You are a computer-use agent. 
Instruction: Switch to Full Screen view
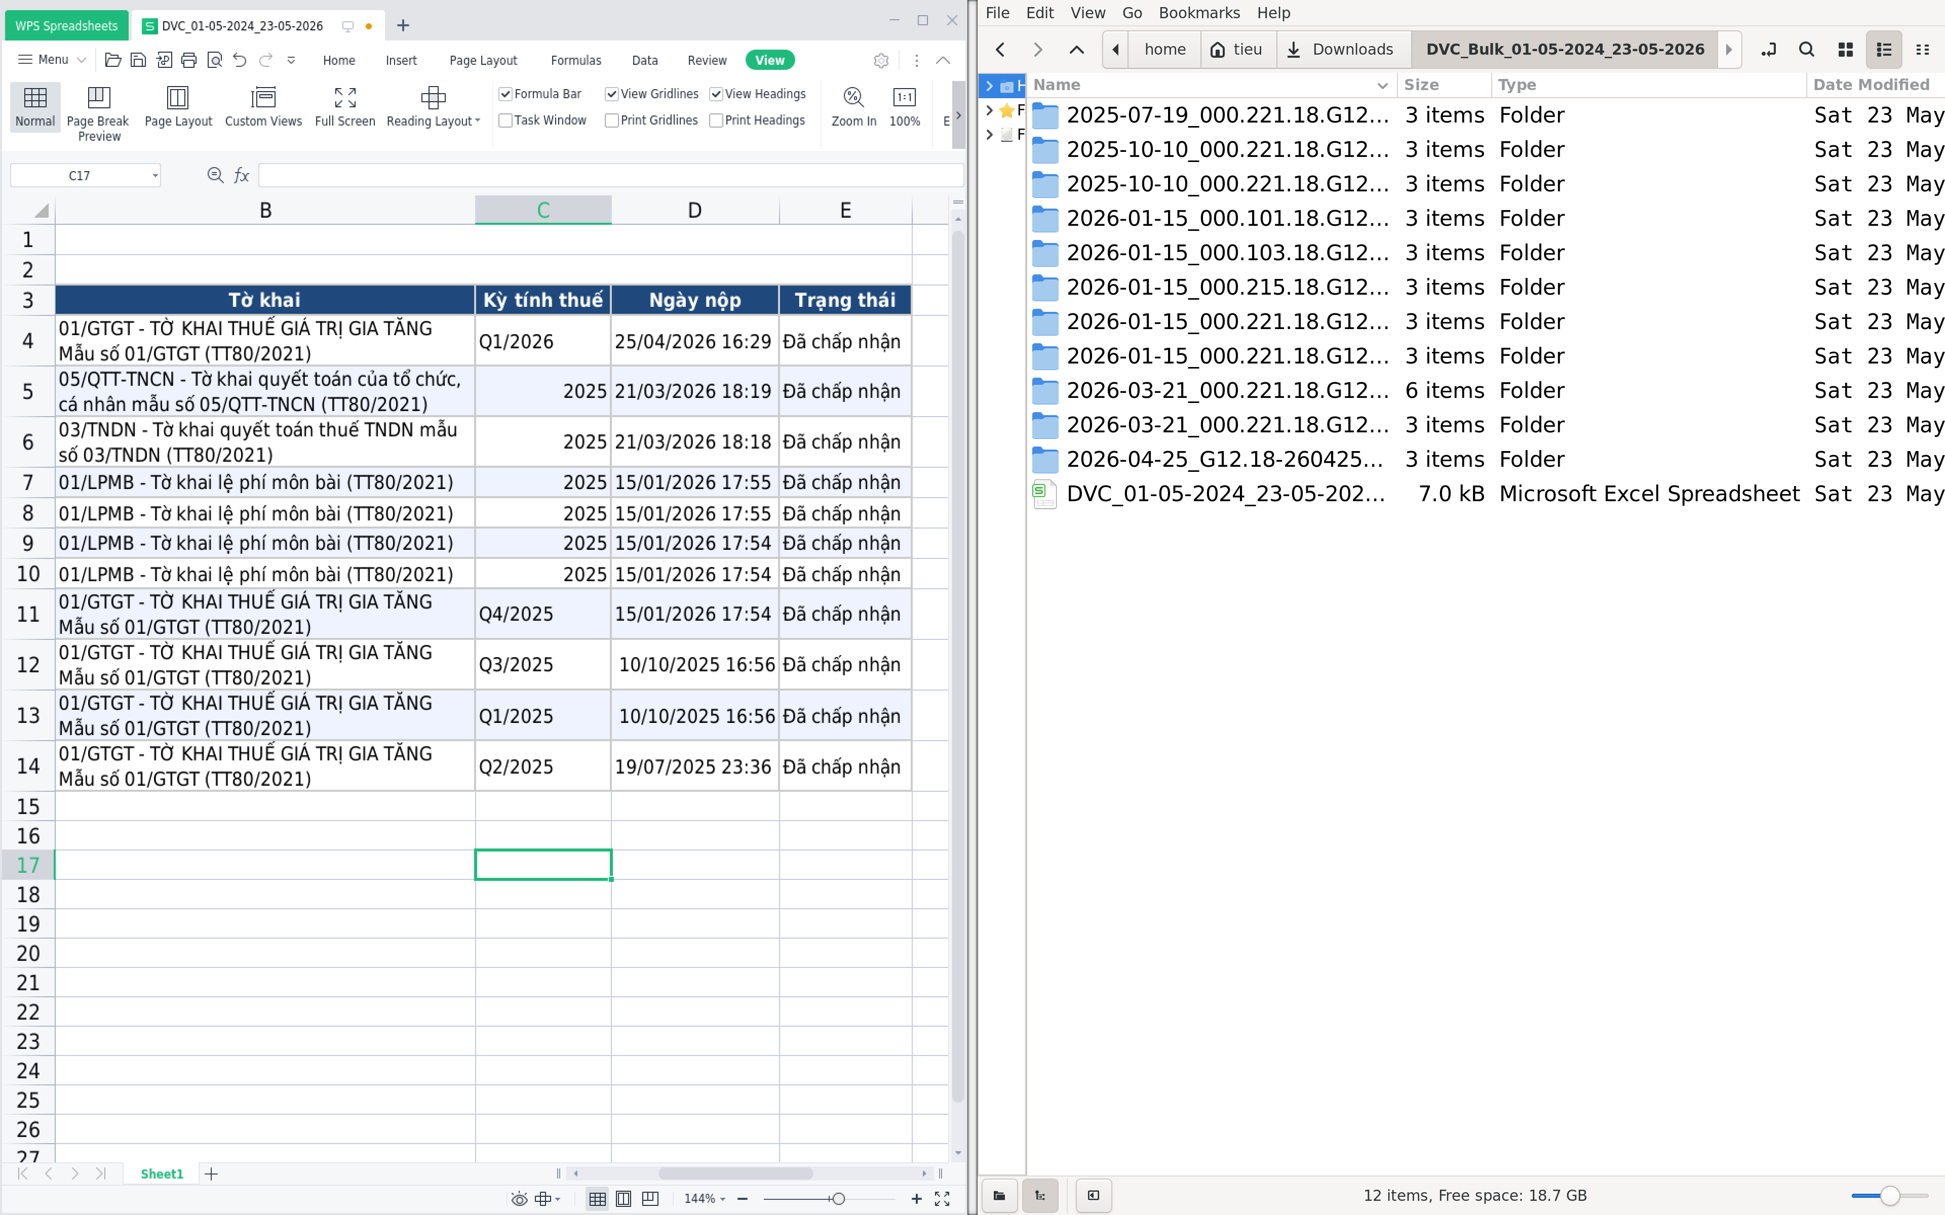345,107
